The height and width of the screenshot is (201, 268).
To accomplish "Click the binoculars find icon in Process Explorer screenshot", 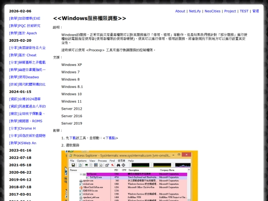I will click(x=118, y=165).
